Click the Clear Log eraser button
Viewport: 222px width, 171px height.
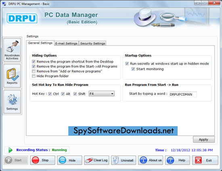[x=96, y=160]
